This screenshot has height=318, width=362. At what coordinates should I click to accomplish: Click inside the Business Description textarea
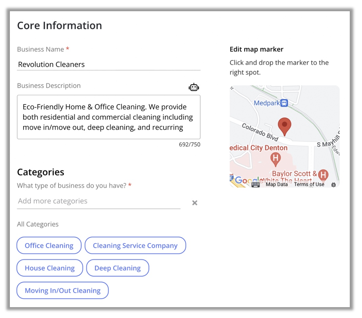pos(109,117)
